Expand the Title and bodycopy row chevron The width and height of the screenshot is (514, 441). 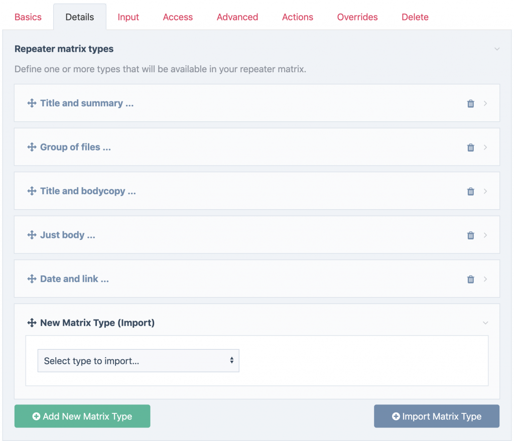coord(485,191)
